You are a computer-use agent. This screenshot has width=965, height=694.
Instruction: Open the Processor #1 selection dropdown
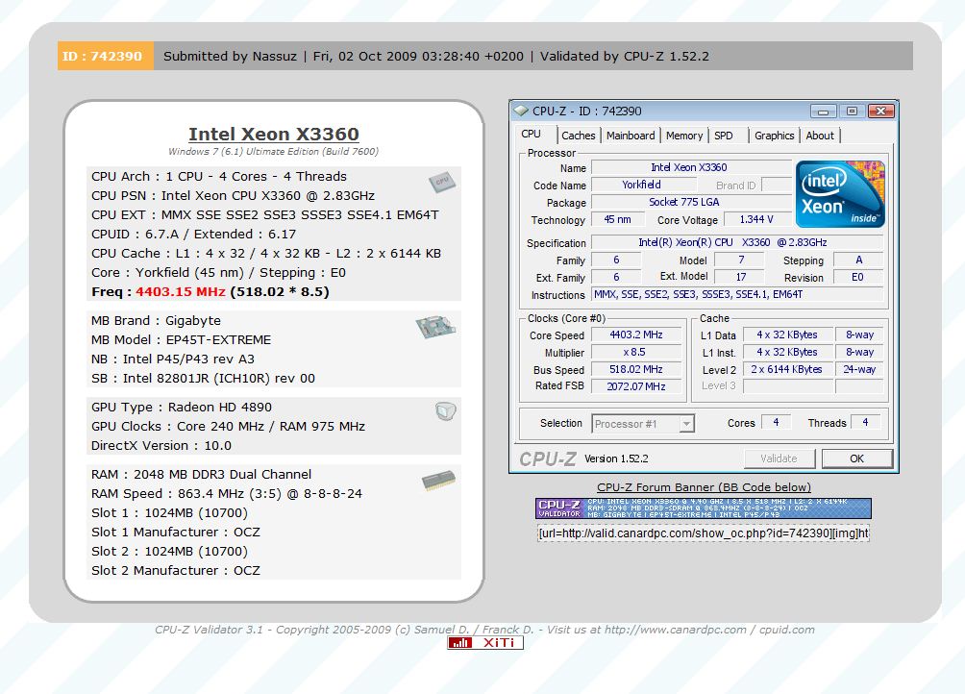click(x=644, y=423)
